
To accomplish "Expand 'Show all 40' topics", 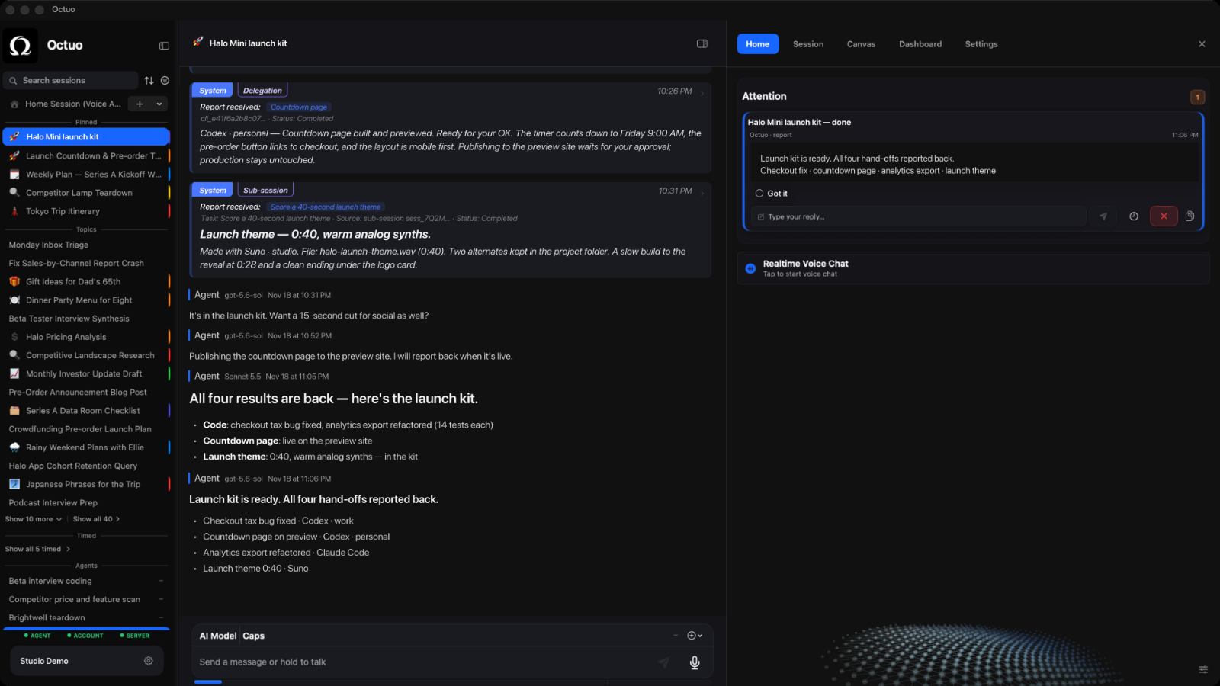I will click(96, 519).
